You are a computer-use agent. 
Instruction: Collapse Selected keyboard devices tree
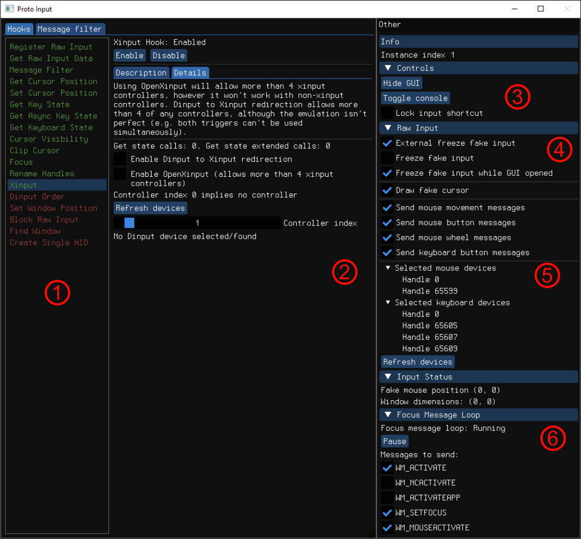[388, 302]
